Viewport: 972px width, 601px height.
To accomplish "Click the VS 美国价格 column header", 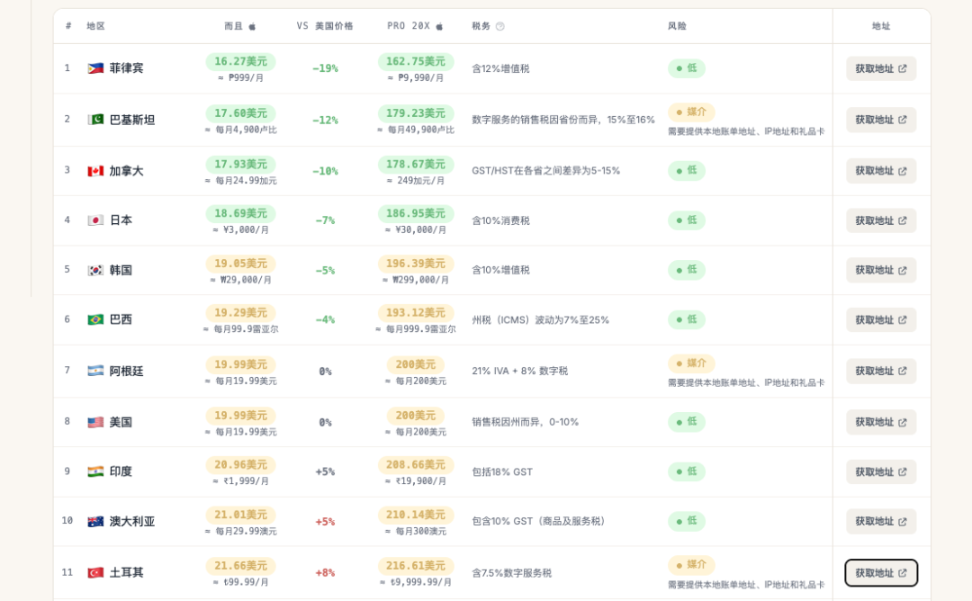I will [x=325, y=26].
